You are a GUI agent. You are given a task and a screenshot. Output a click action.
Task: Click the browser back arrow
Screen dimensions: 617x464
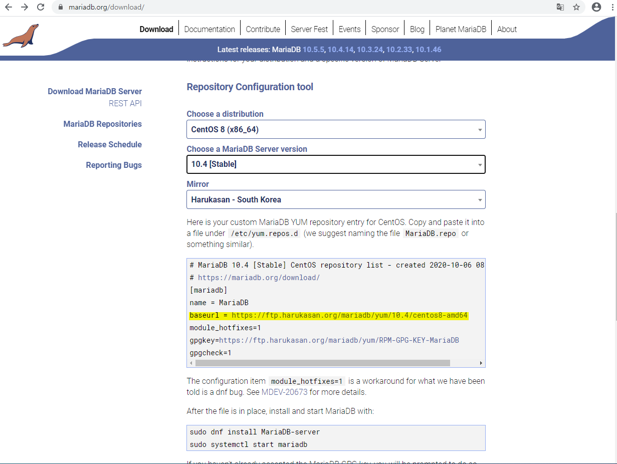pos(9,8)
